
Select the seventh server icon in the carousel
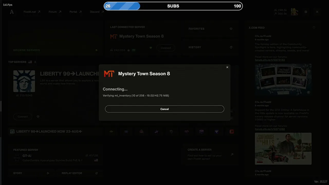pyautogui.click(x=202, y=132)
